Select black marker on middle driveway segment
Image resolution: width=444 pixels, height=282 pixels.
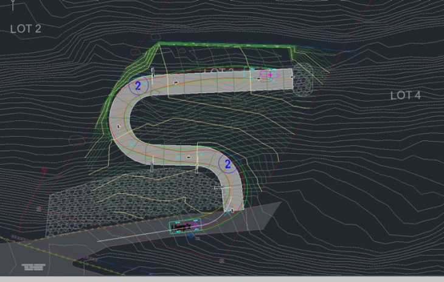[190, 158]
